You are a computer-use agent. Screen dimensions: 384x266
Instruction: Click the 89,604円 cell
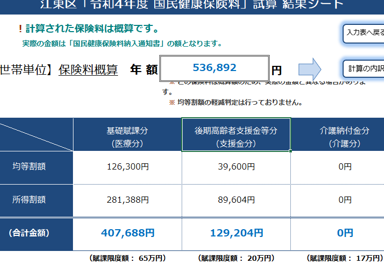[x=236, y=200]
